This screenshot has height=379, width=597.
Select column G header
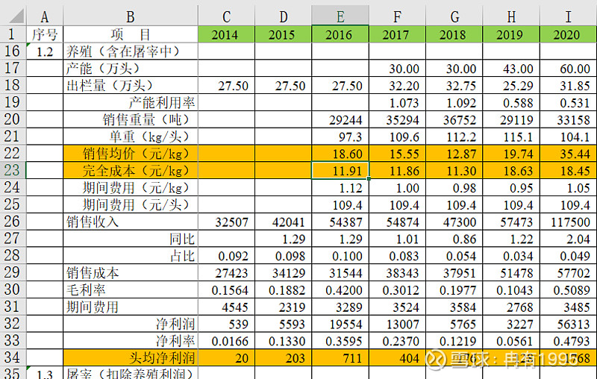tap(454, 16)
